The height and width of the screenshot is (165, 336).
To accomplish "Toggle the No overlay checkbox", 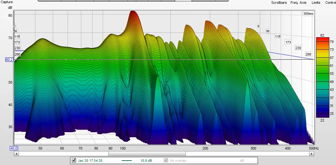I will [x=166, y=160].
